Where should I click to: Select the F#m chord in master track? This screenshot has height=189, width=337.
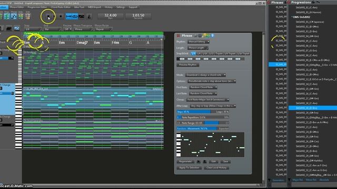coord(115,43)
